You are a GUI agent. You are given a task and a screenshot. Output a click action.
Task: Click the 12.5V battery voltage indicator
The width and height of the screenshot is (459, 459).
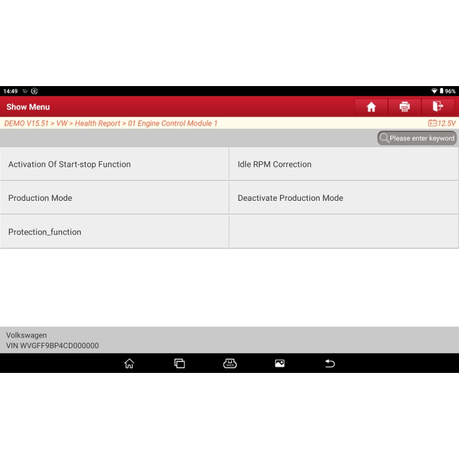(441, 123)
